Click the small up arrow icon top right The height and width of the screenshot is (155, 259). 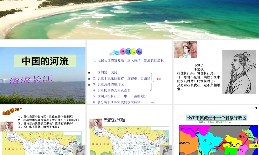[256, 108]
